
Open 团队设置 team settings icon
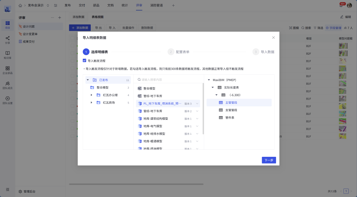coord(7,100)
